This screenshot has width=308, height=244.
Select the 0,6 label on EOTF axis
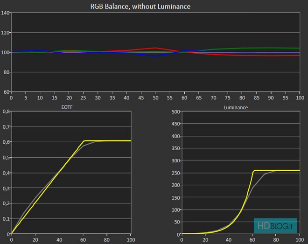click(5, 142)
